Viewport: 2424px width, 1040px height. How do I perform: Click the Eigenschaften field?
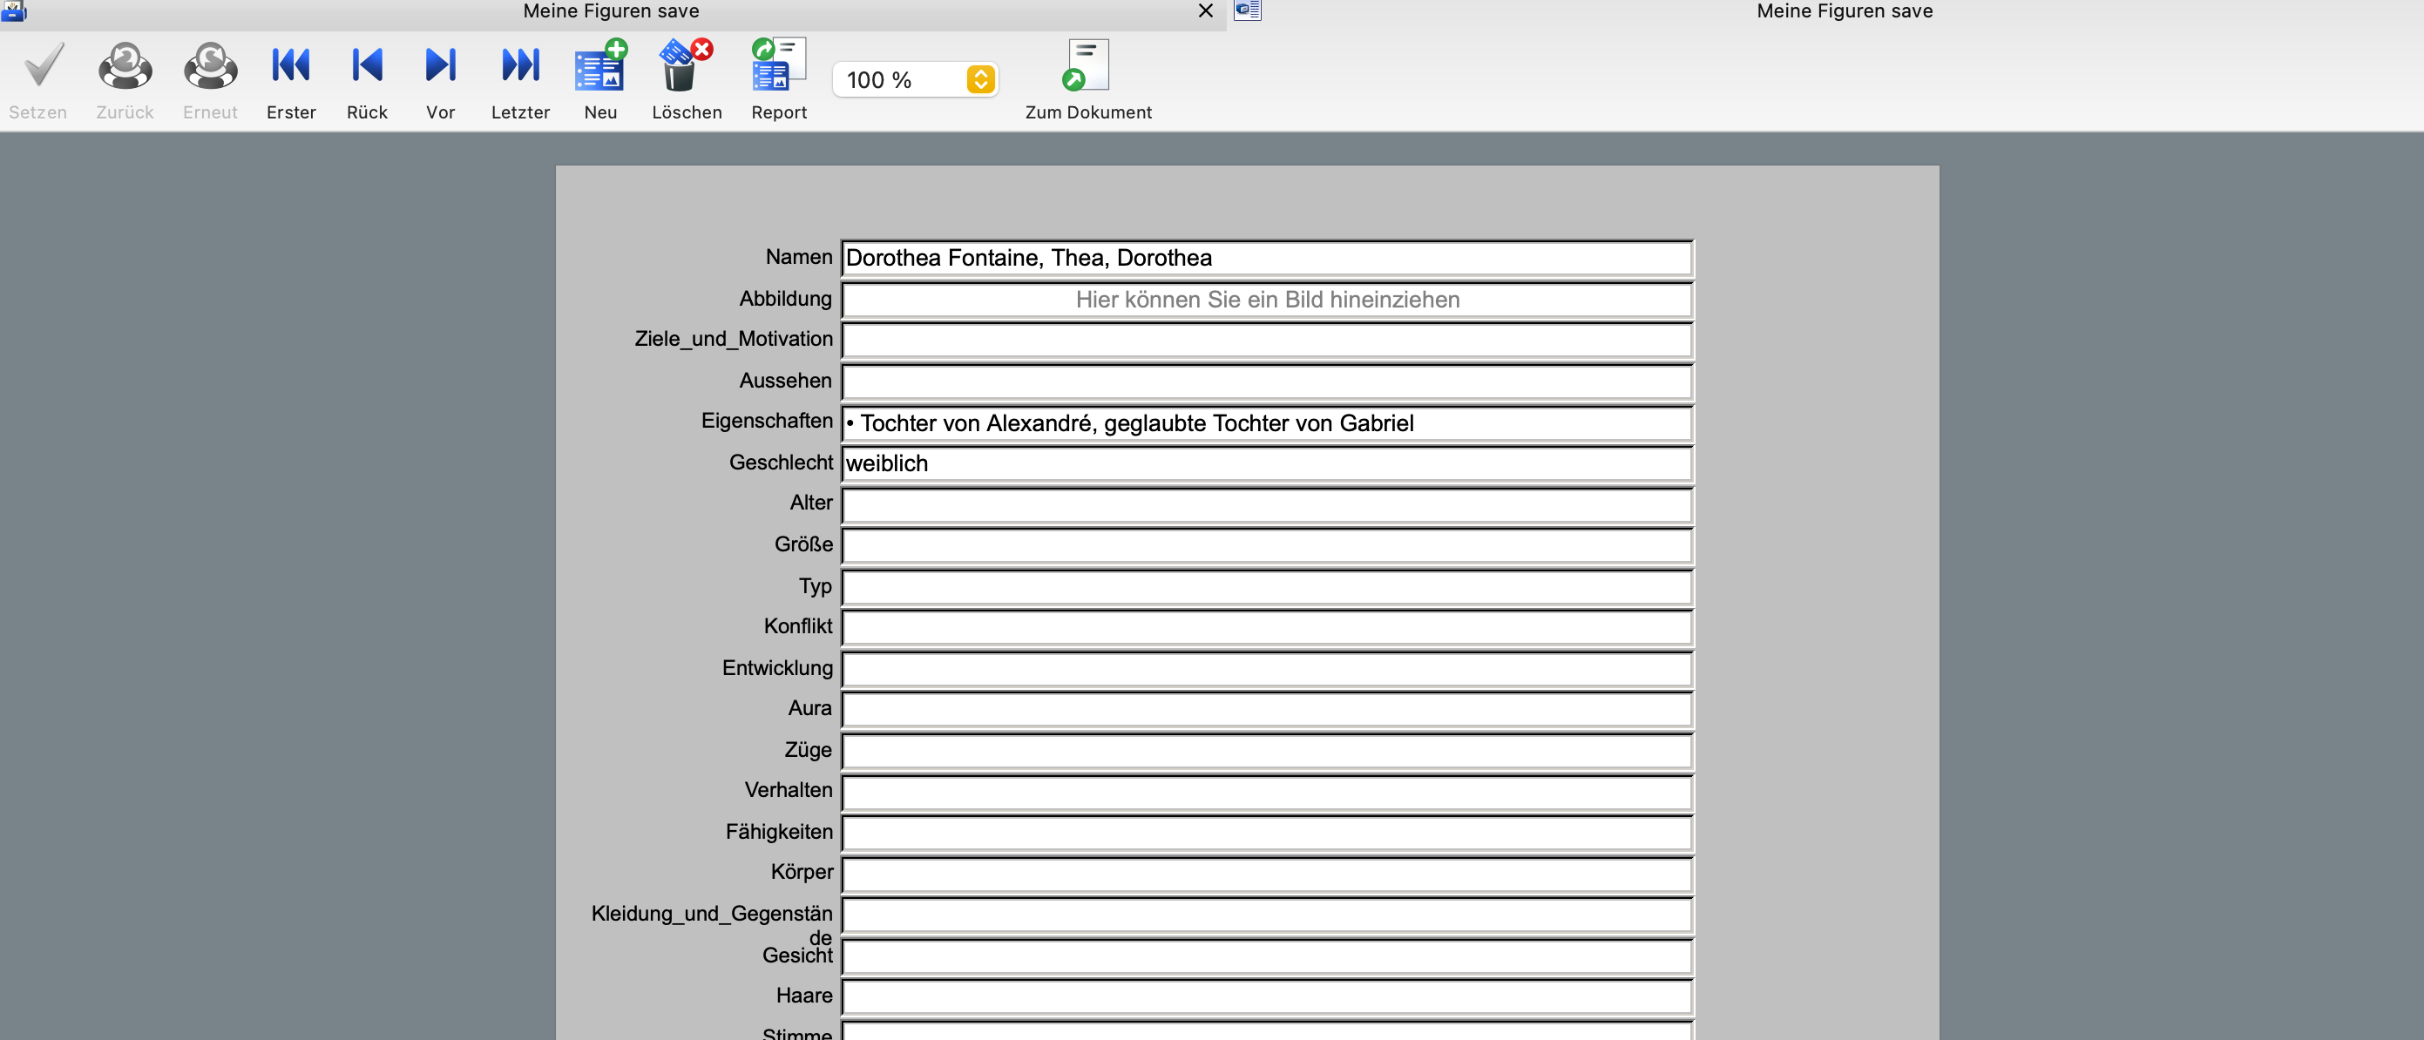pyautogui.click(x=1267, y=423)
